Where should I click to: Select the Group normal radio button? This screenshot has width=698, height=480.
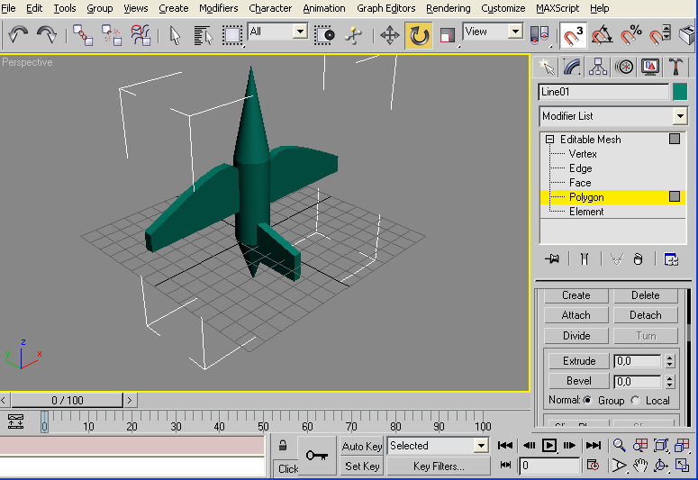(x=587, y=400)
